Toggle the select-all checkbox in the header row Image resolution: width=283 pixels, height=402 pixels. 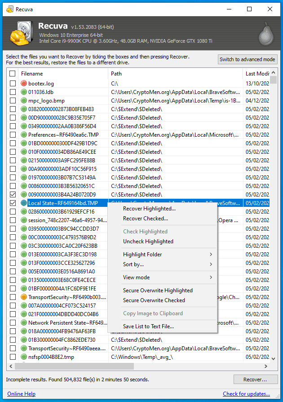12,74
